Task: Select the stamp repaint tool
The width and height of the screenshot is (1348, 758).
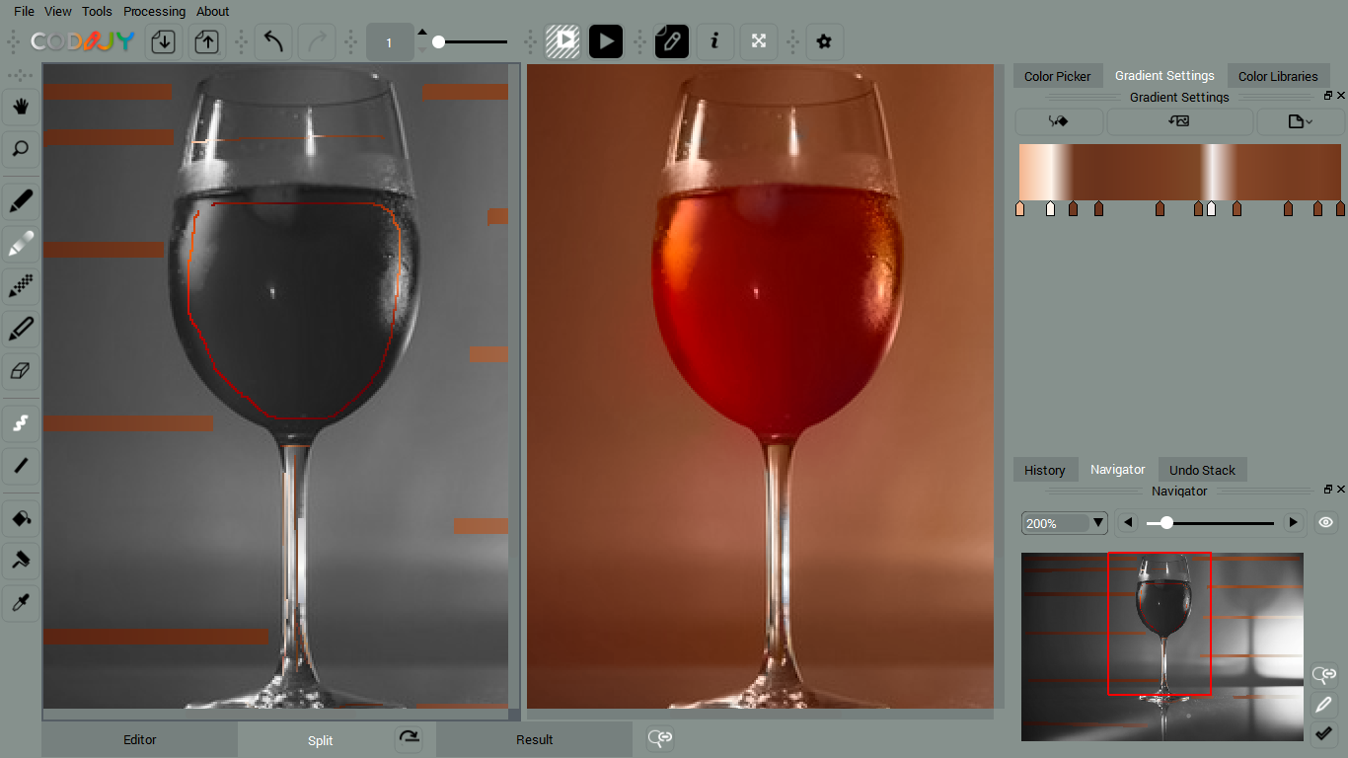Action: (x=21, y=560)
